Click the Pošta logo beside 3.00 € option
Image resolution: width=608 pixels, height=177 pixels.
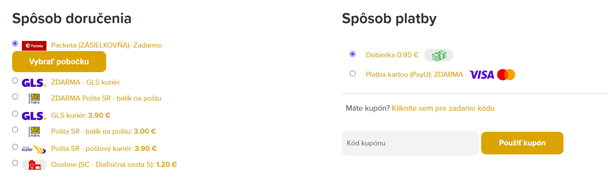(x=36, y=132)
